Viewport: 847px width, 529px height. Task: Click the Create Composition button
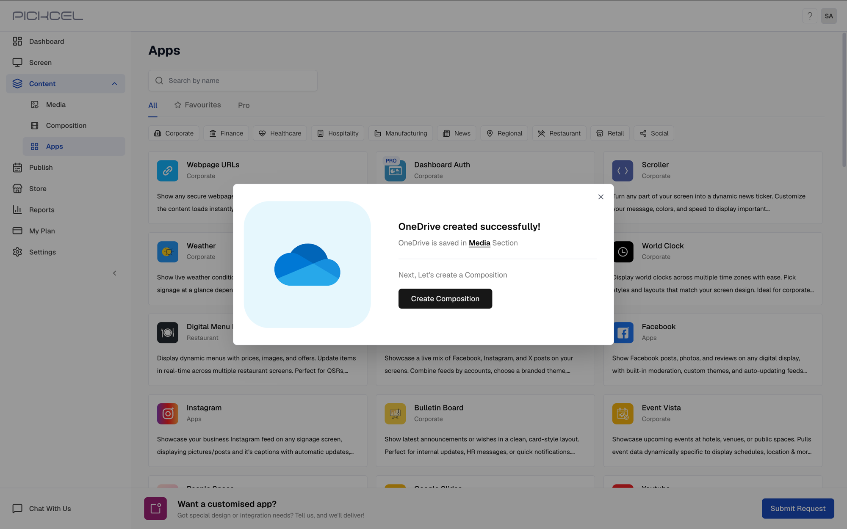[445, 299]
